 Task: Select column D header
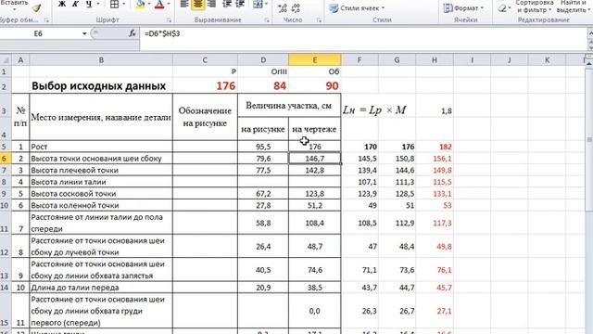[263, 59]
